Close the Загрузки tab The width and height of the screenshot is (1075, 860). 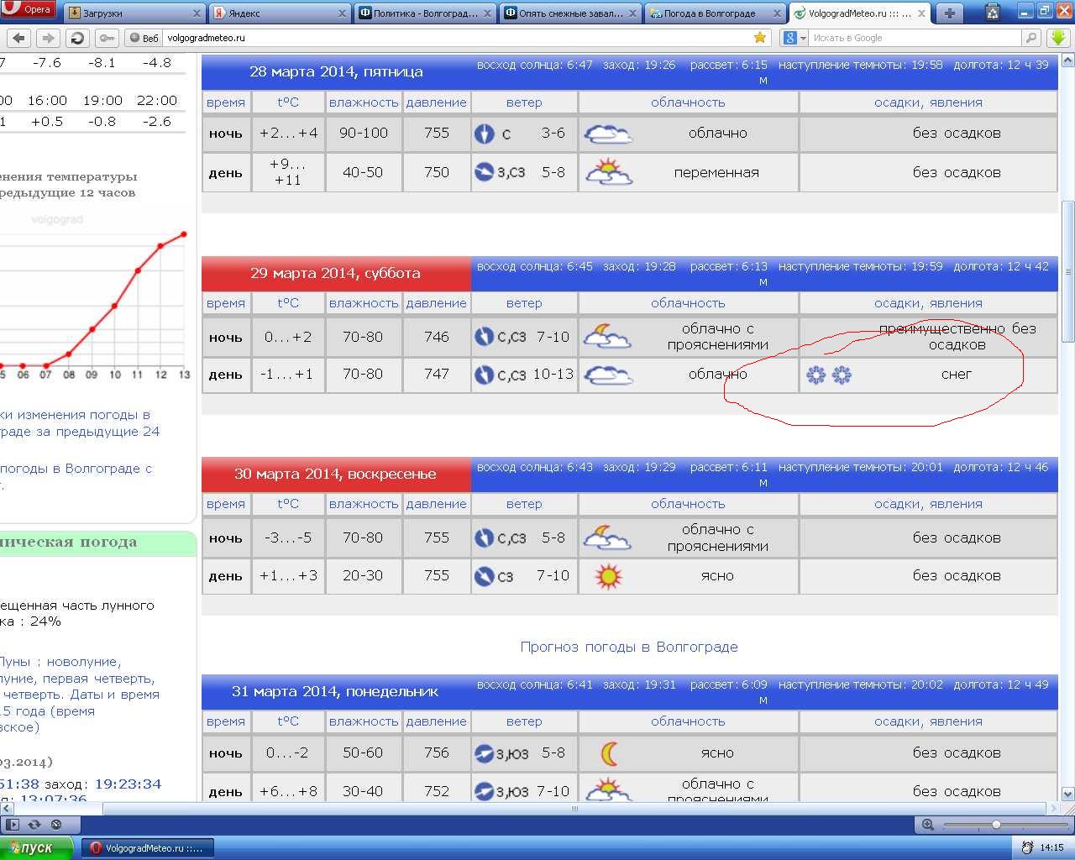pos(197,13)
